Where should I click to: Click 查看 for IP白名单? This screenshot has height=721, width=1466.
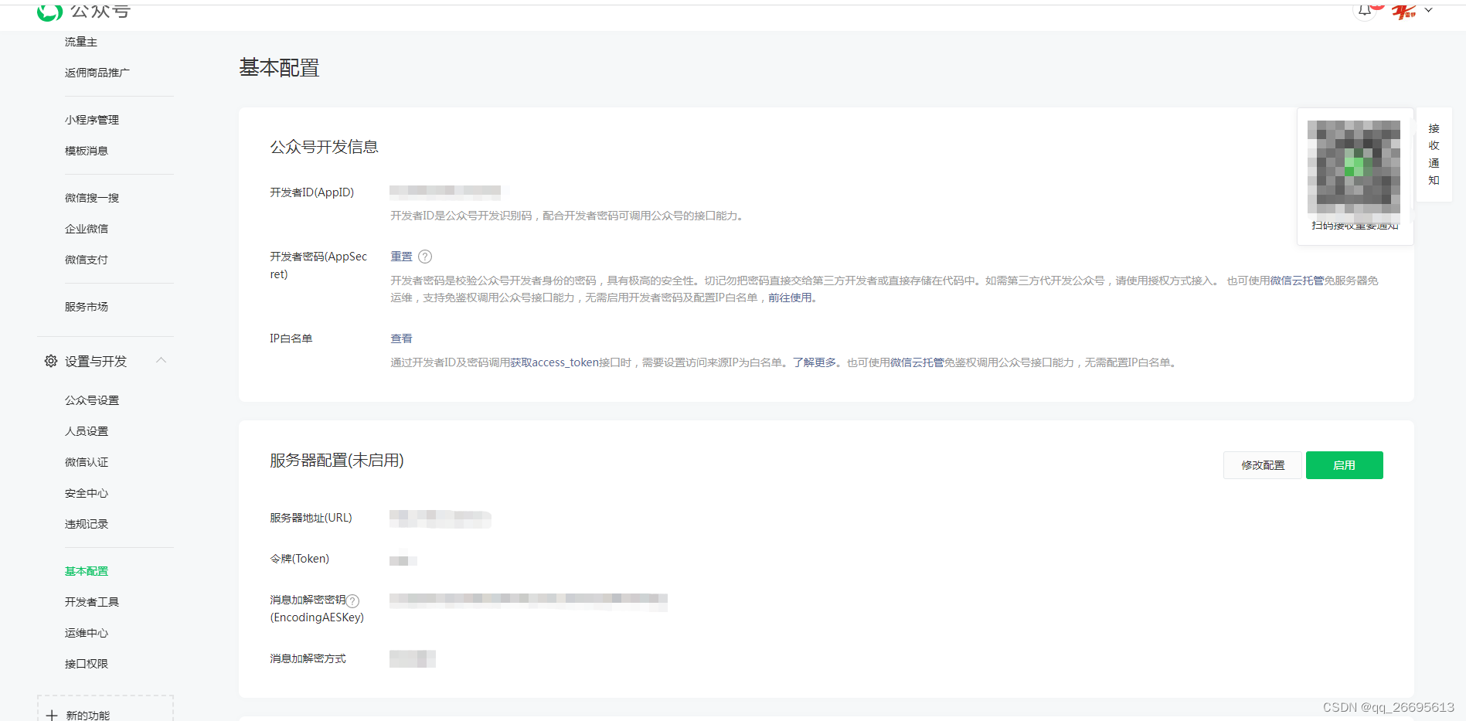tap(401, 338)
